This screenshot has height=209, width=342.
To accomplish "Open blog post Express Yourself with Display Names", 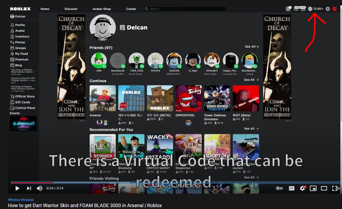I will [23, 80].
